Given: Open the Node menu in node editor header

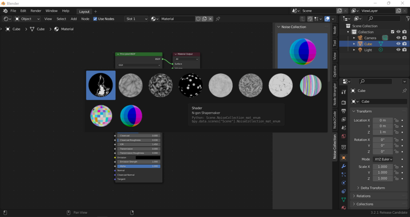Looking at the screenshot, I should (85, 19).
